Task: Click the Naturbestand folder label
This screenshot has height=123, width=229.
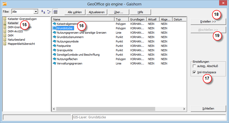Action: point(16,40)
